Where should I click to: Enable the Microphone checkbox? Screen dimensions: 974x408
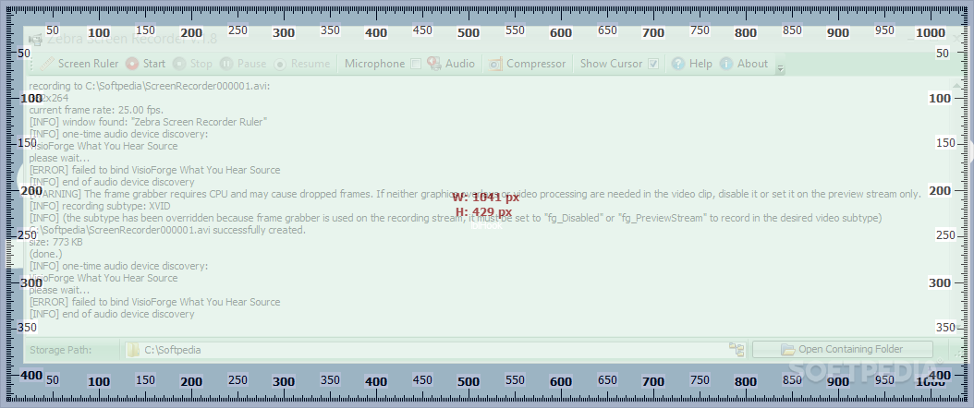click(x=416, y=64)
